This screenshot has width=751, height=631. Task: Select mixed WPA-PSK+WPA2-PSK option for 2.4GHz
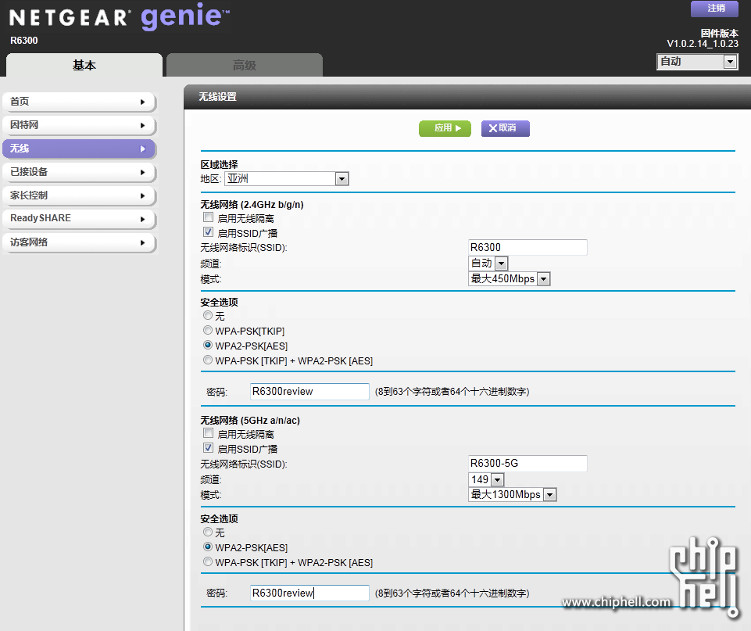[x=207, y=360]
